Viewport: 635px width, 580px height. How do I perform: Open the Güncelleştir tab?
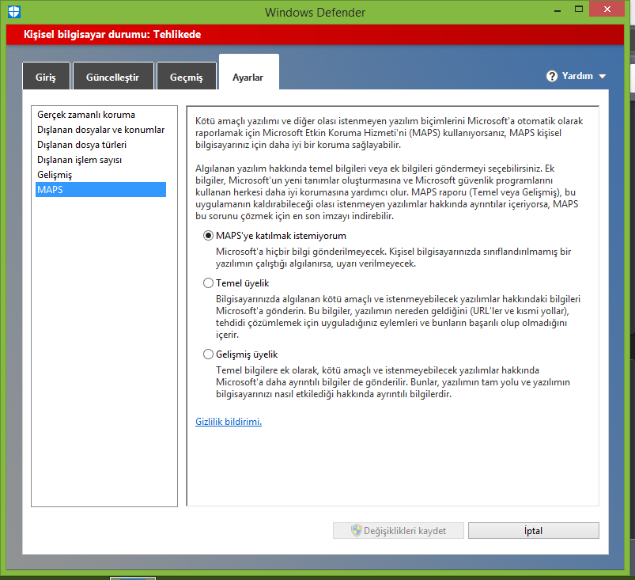113,76
